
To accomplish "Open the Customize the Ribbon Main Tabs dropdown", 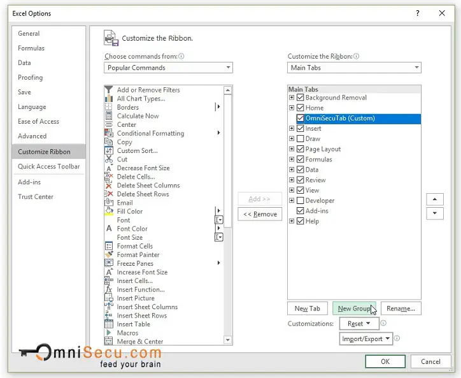I will coord(354,68).
